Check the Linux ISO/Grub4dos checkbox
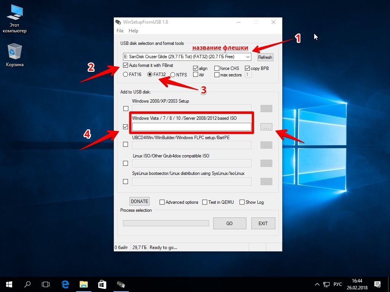Image resolution: width=390 pixels, height=292 pixels. [x=126, y=163]
